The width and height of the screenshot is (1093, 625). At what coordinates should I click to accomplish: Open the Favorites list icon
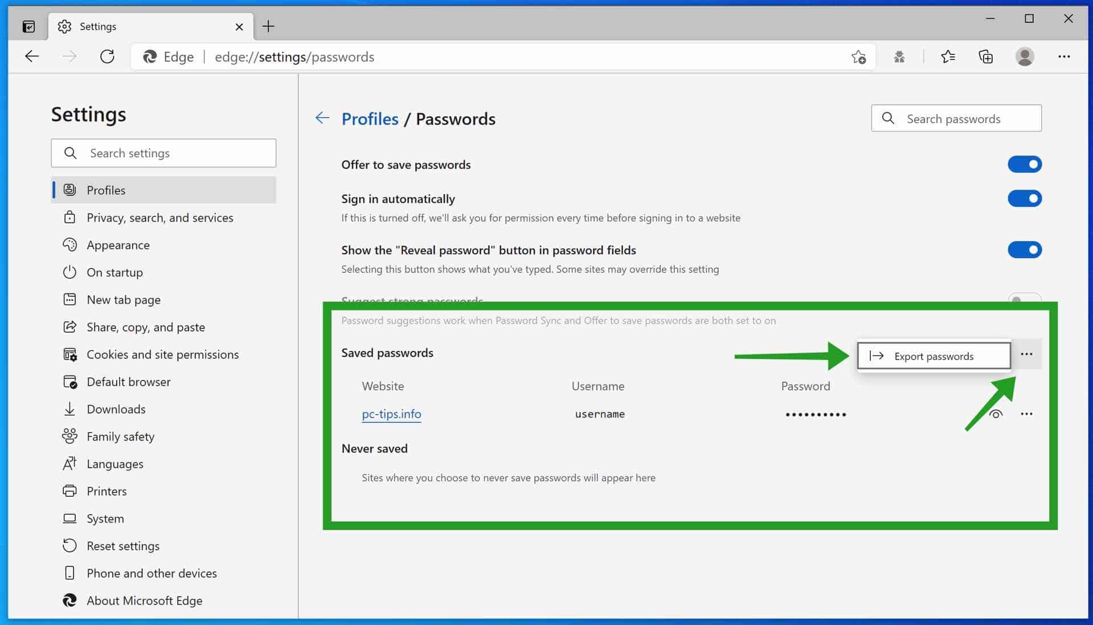948,57
